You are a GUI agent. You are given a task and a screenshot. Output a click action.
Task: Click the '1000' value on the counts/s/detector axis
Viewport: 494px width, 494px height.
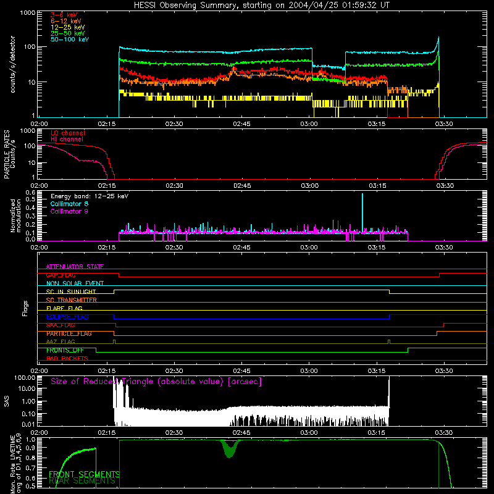pyautogui.click(x=28, y=13)
